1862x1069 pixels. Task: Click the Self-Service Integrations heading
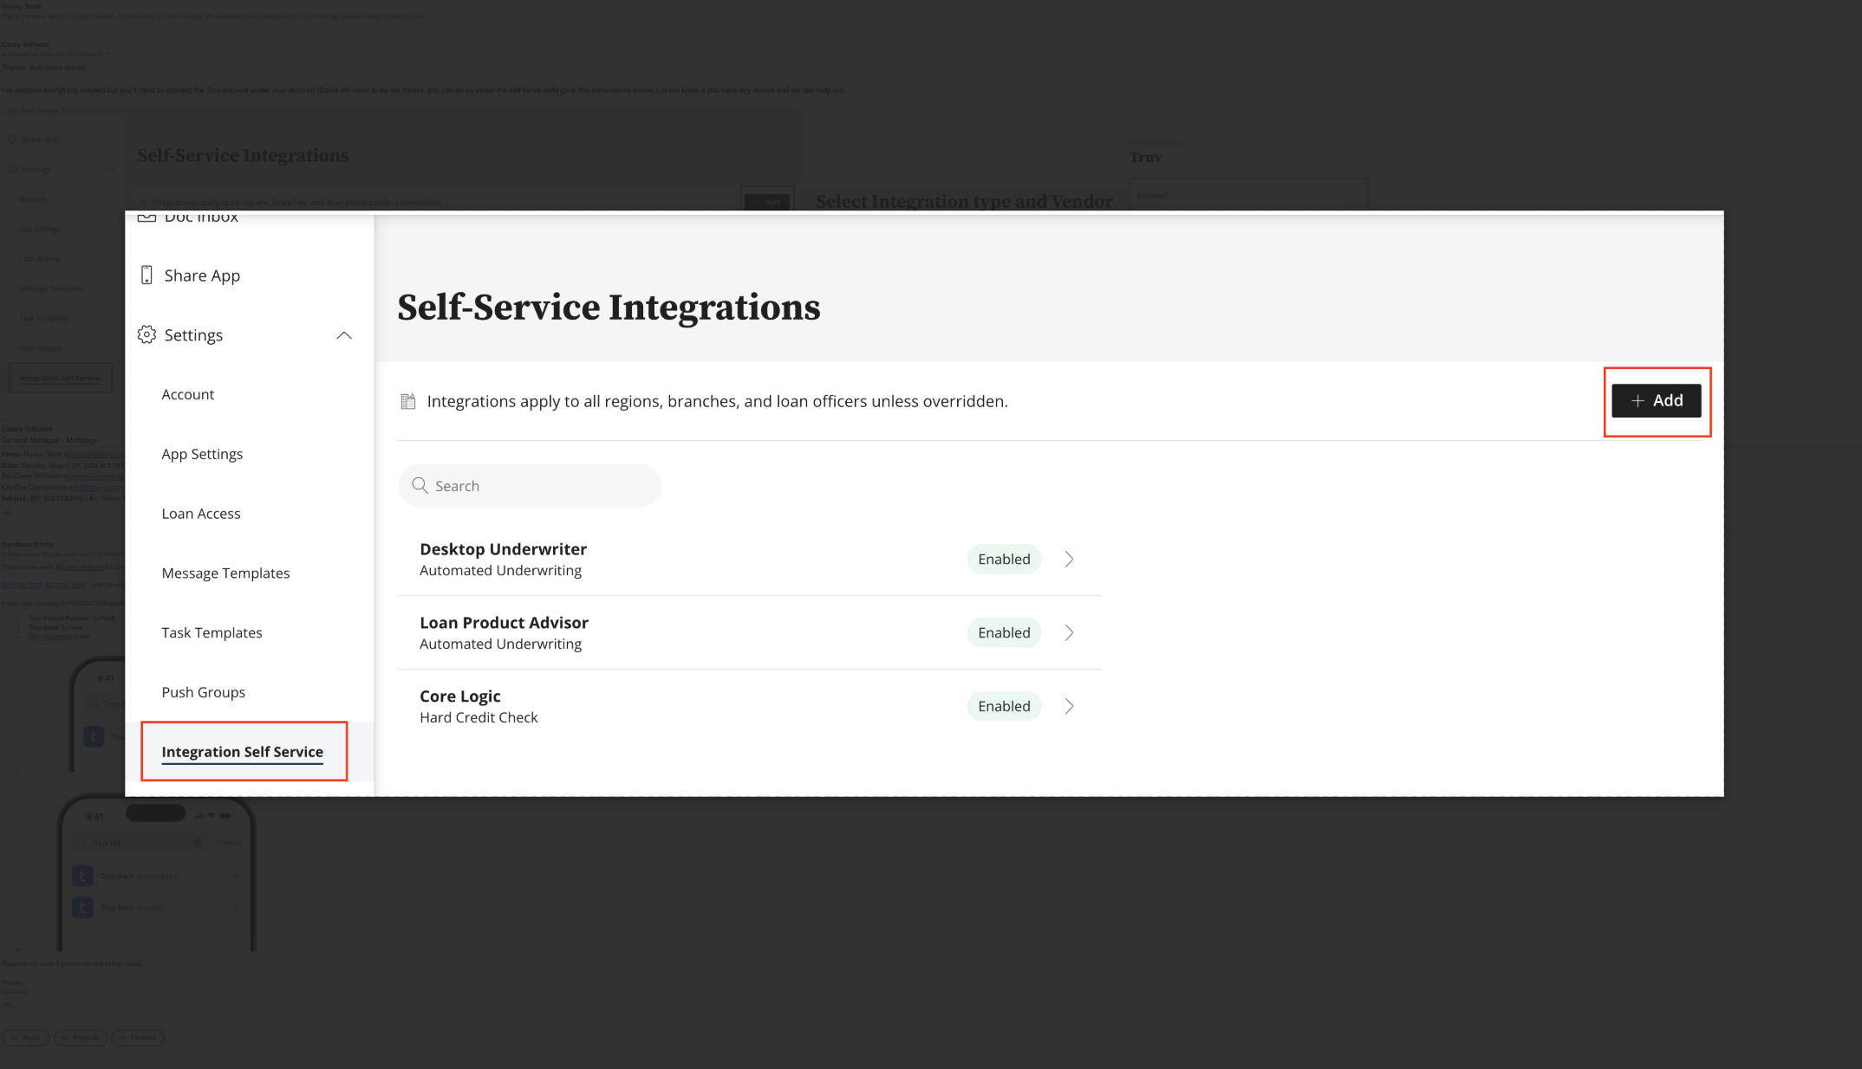tap(609, 308)
